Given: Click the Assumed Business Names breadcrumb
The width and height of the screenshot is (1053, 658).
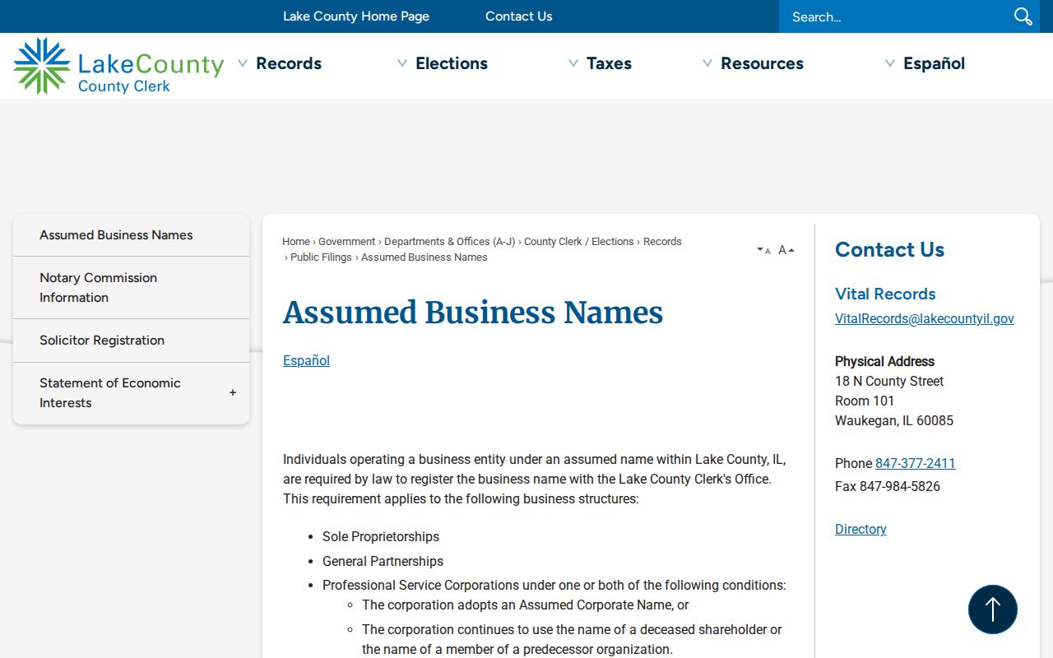Looking at the screenshot, I should tap(424, 257).
